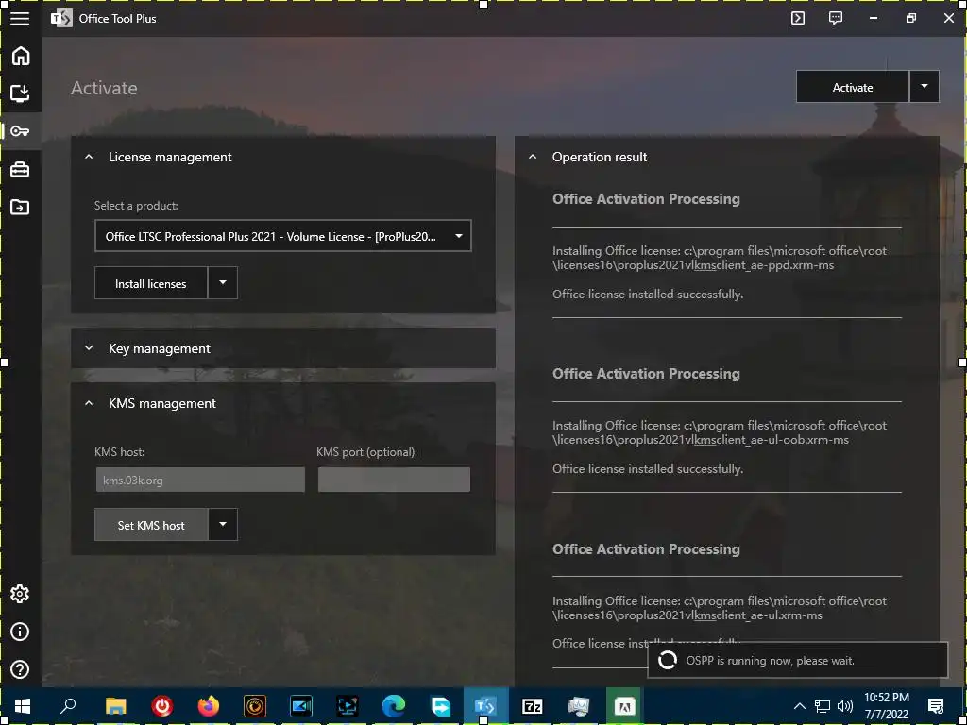967x725 pixels.
Task: Open the Office documents folder icon
Action: click(x=20, y=207)
